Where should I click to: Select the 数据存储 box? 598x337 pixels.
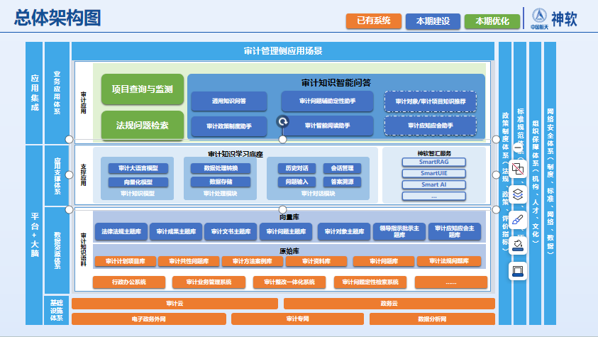point(221,182)
